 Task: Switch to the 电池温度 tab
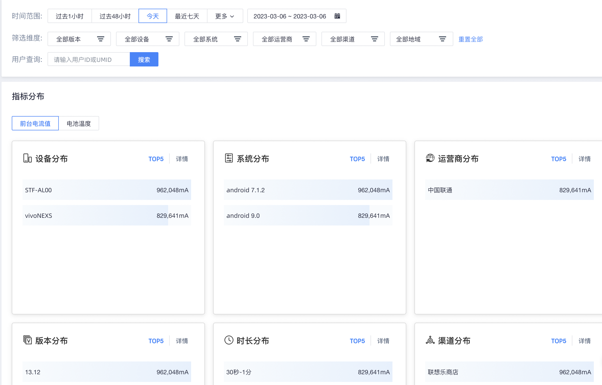(x=79, y=123)
